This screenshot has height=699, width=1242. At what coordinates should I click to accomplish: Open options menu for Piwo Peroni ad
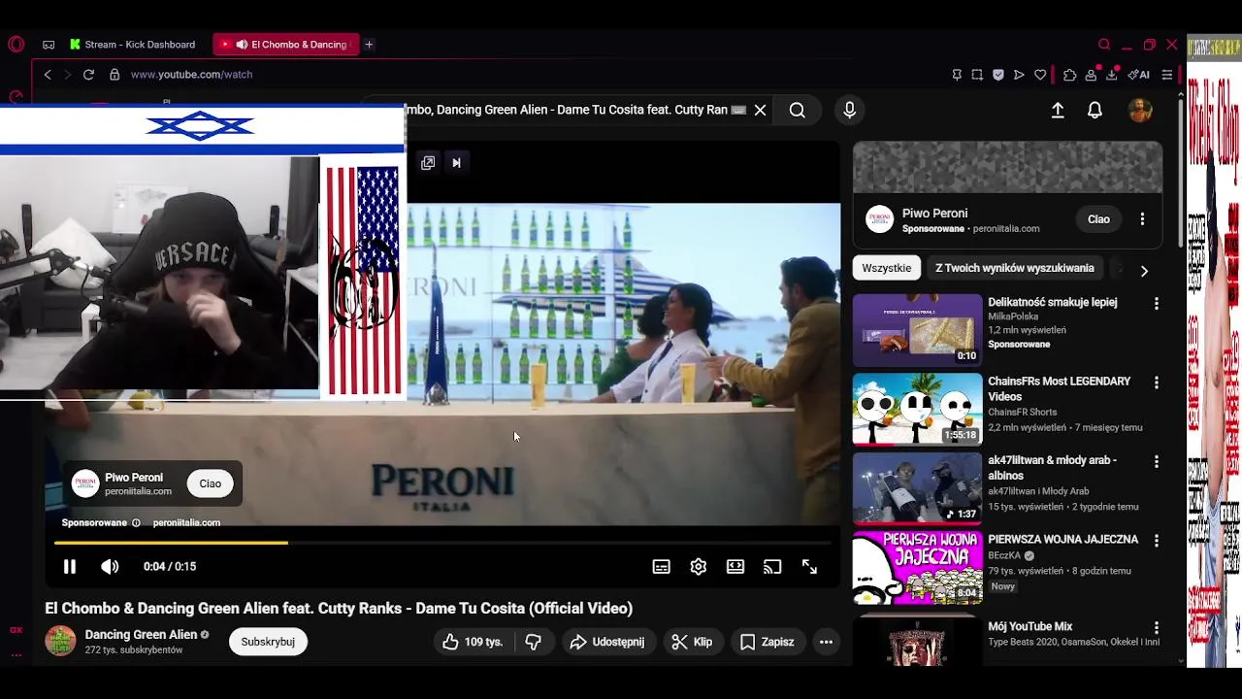pyautogui.click(x=1142, y=219)
